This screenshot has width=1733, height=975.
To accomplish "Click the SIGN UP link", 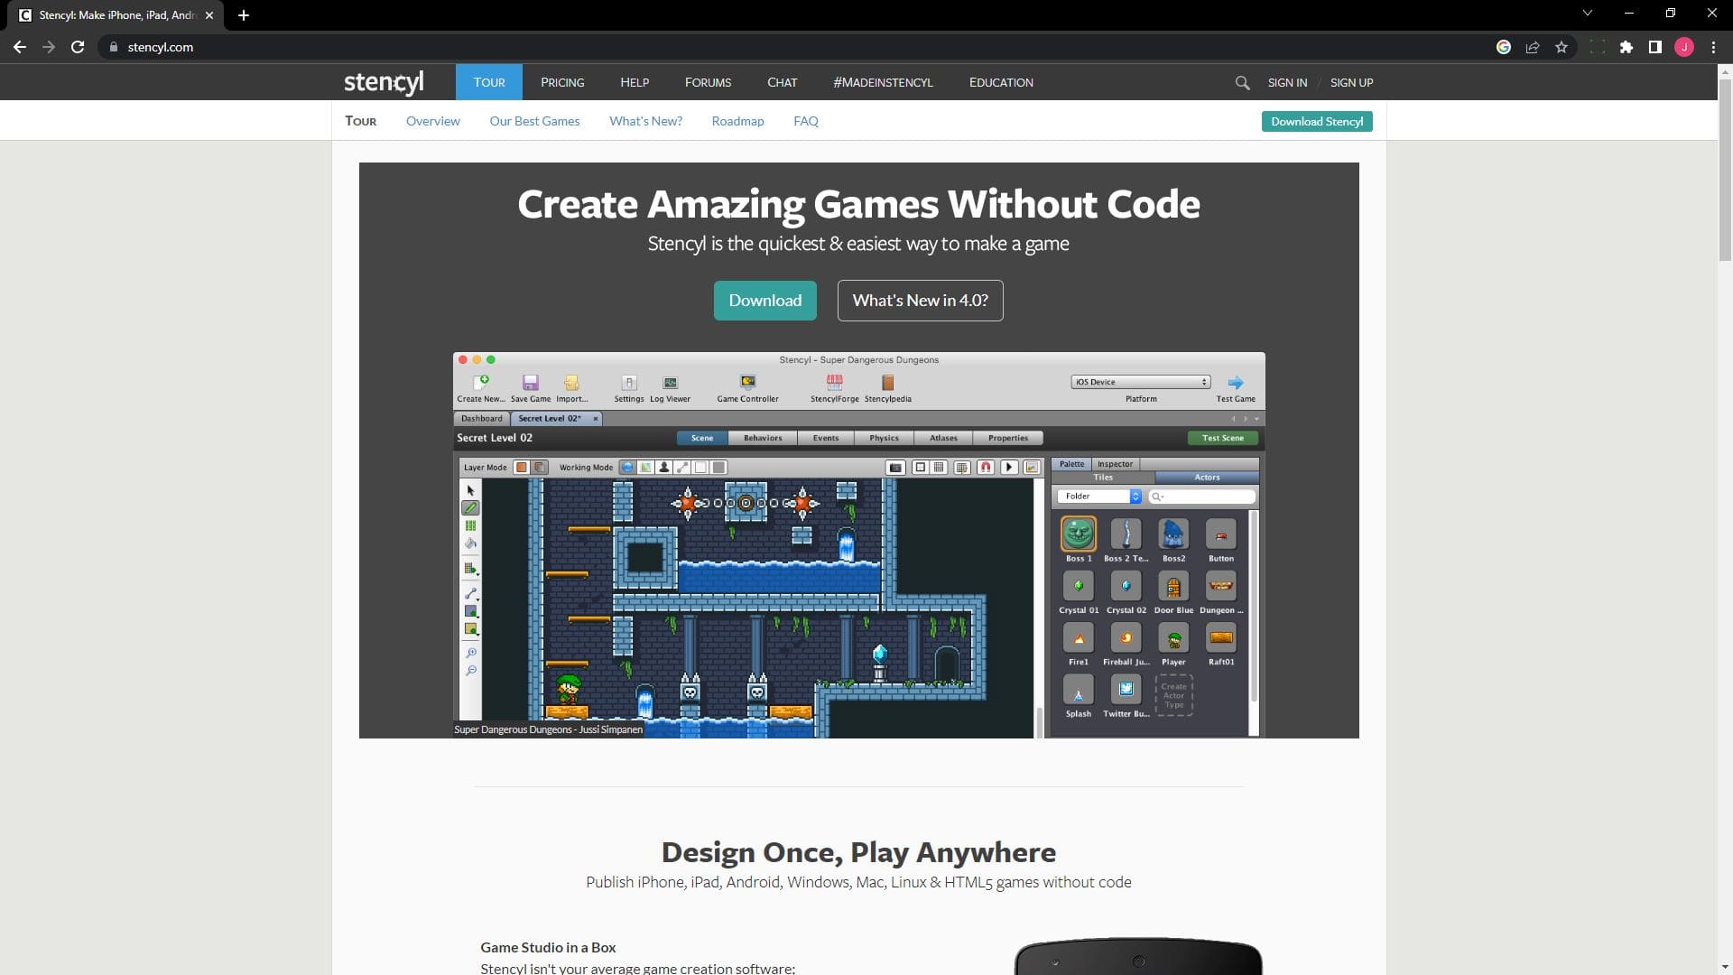I will [x=1351, y=82].
